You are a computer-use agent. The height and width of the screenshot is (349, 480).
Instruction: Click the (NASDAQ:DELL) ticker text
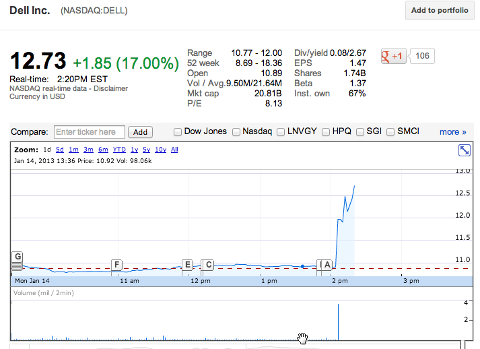click(94, 11)
